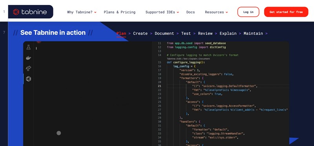Click the Explain code lens link

[193, 59]
